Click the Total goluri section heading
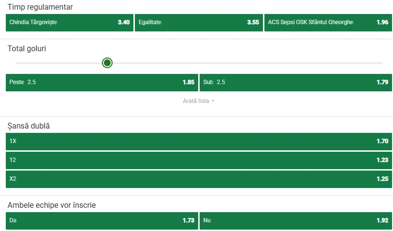 click(x=27, y=49)
